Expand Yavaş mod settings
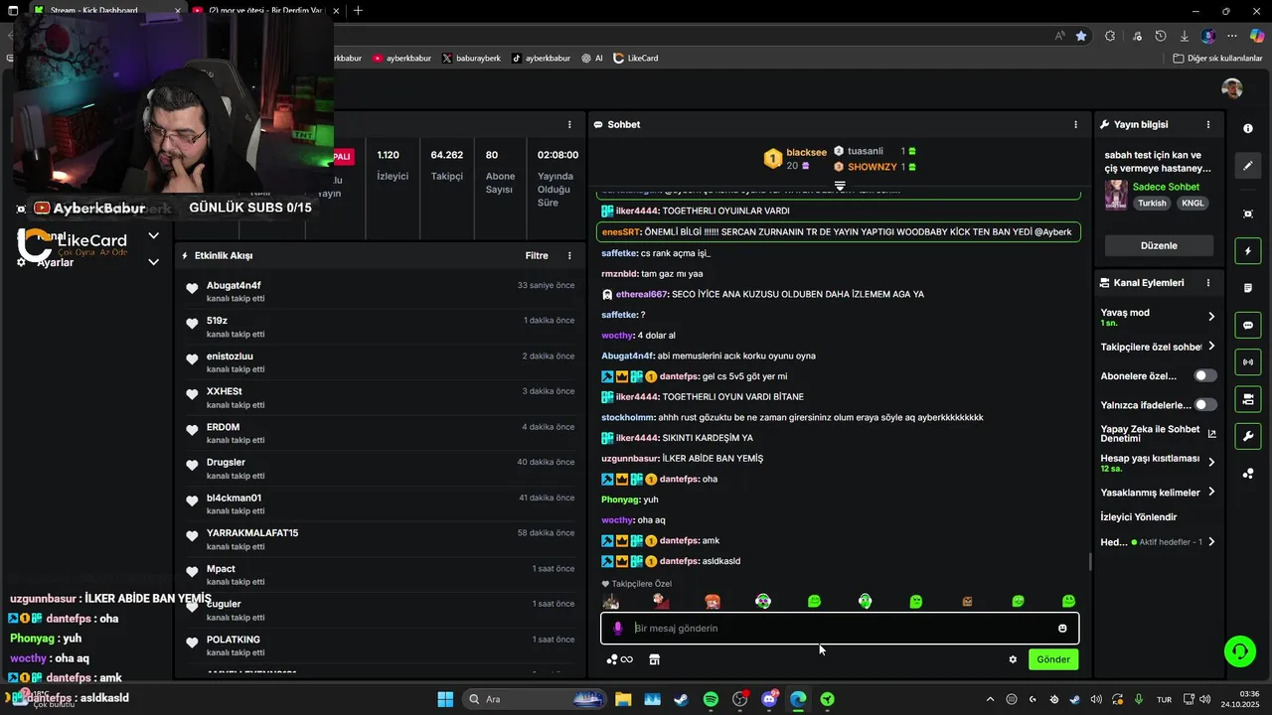1272x715 pixels. [1211, 317]
